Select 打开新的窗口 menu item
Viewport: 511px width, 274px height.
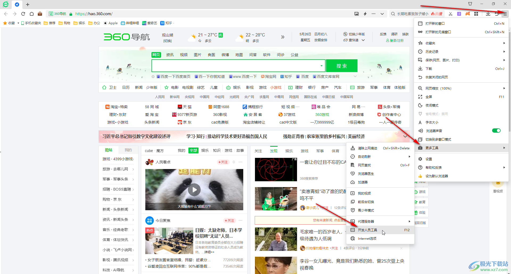(x=461, y=23)
